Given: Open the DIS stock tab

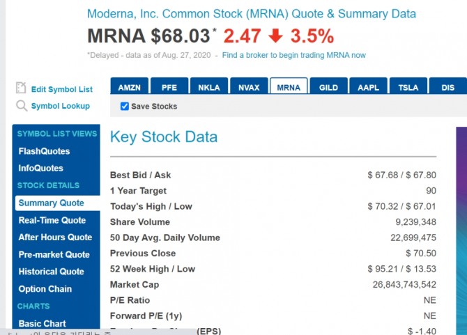Looking at the screenshot, I should [448, 86].
